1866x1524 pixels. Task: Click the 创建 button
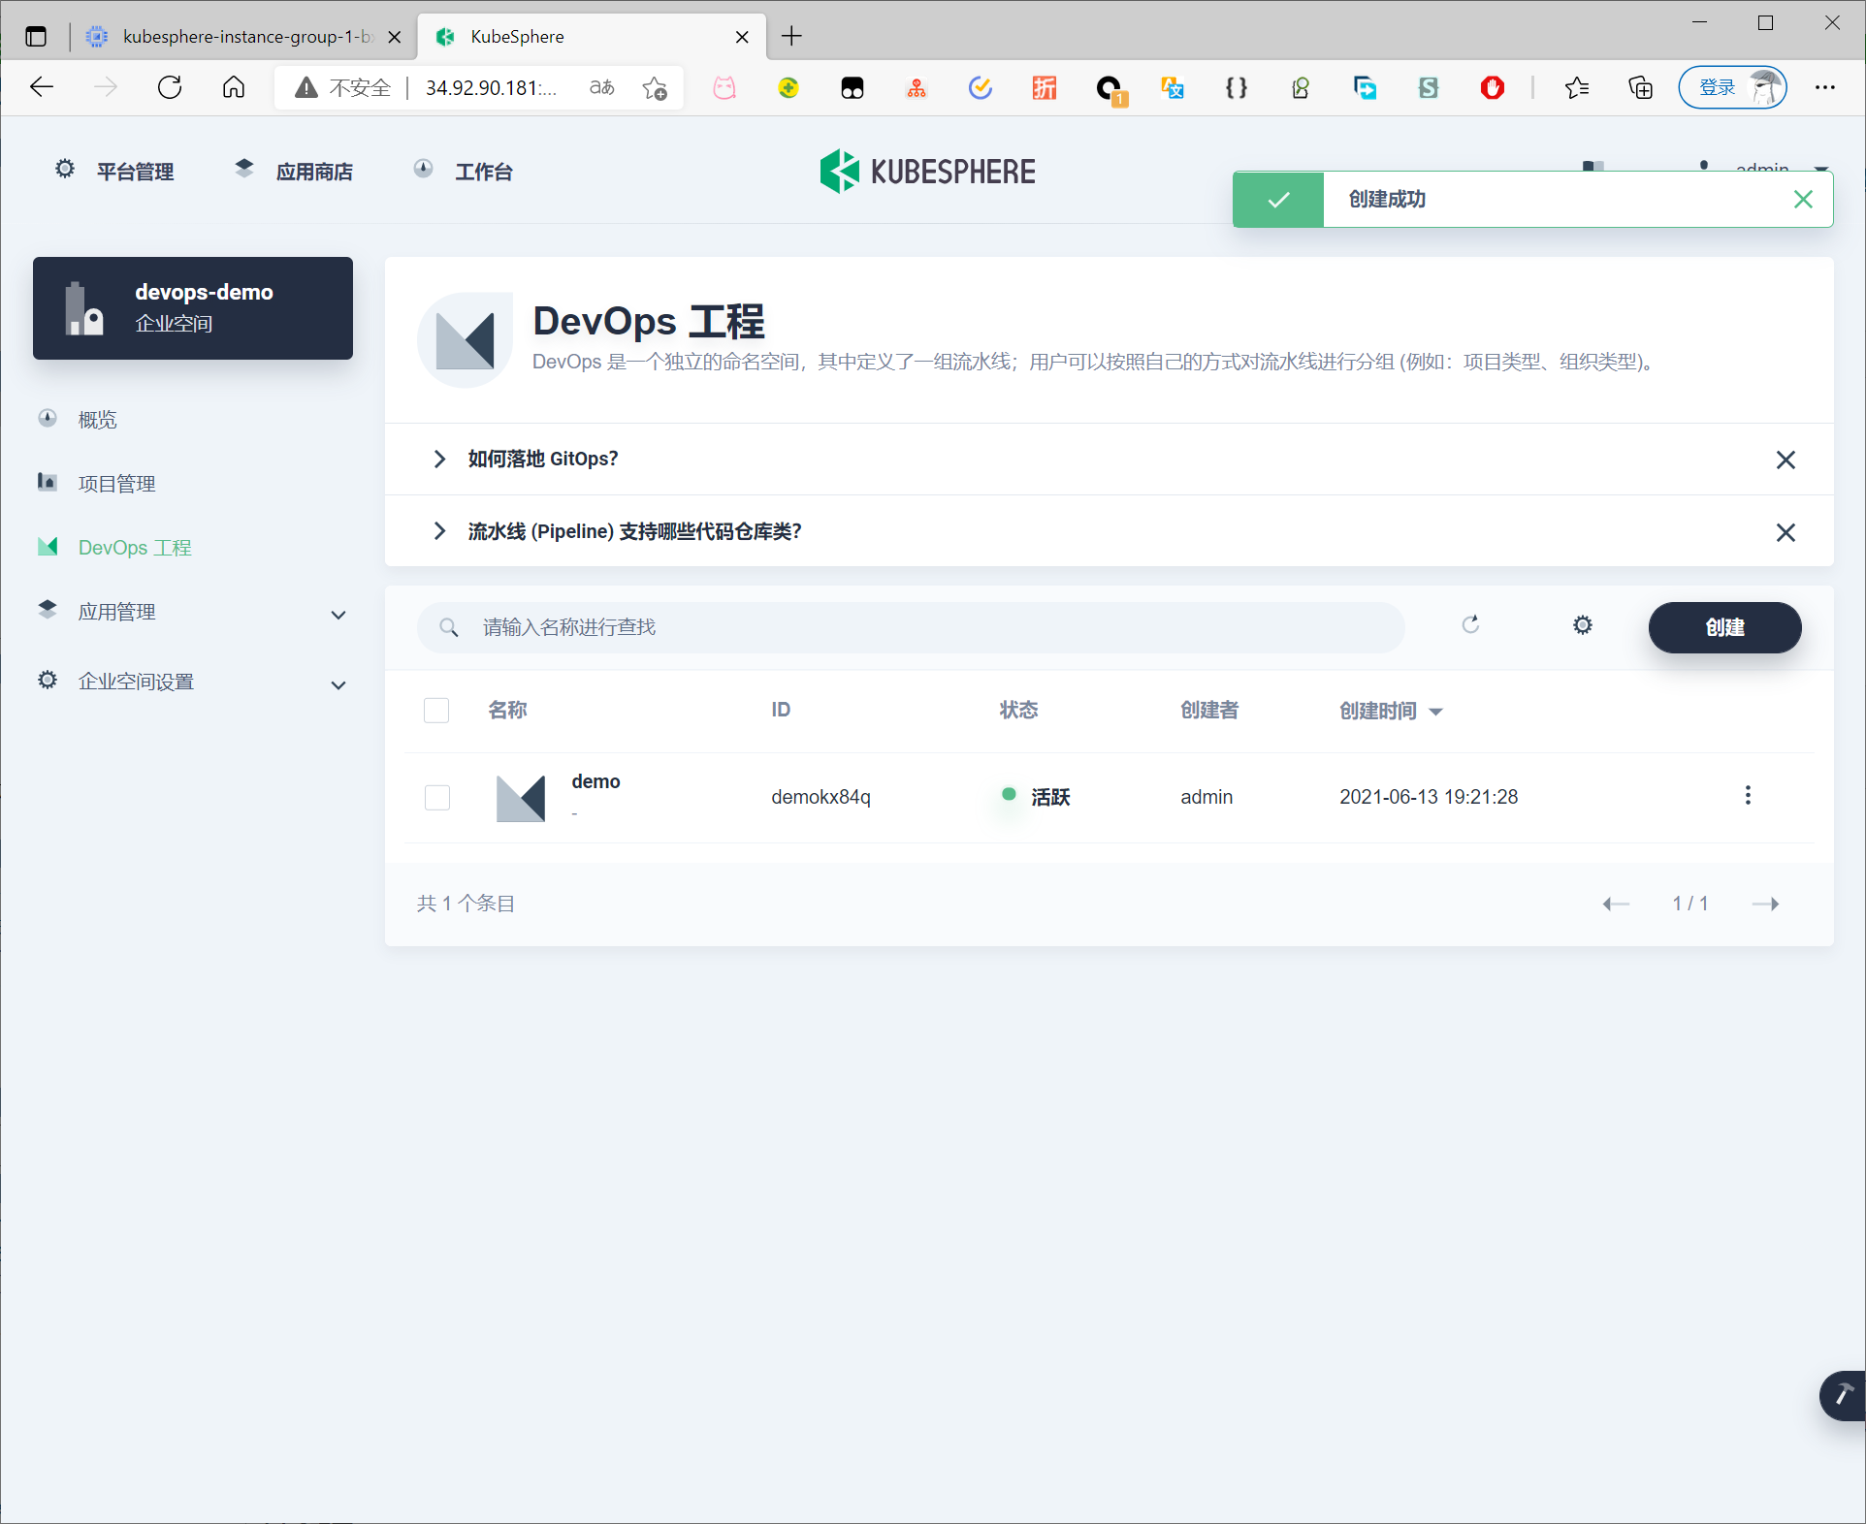tap(1723, 627)
